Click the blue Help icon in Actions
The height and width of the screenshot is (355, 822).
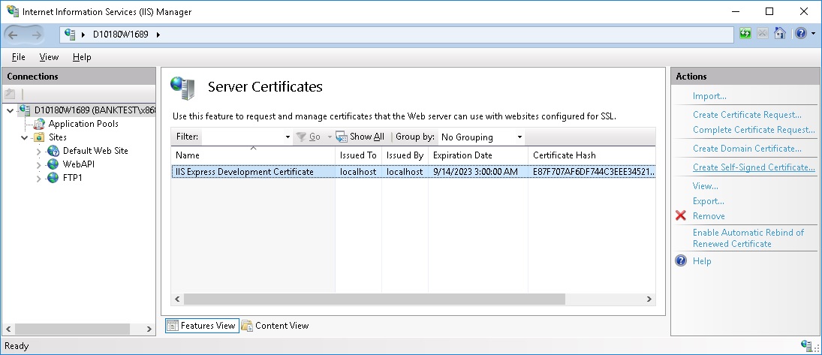(x=680, y=260)
